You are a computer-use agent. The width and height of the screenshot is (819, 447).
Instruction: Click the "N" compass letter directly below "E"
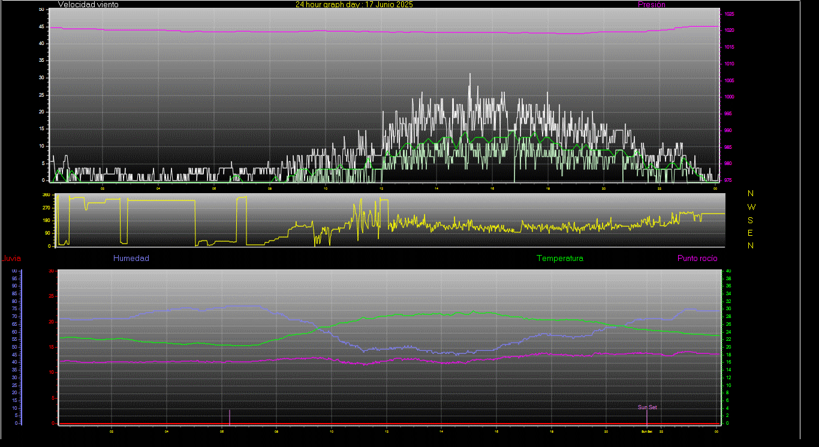[751, 245]
